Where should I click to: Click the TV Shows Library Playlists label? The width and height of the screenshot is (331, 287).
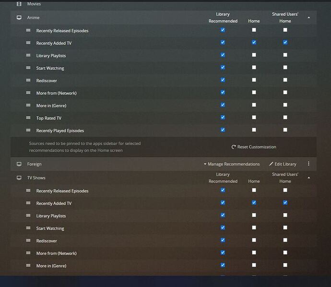(51, 216)
